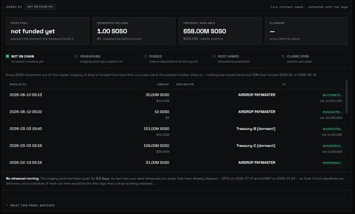Click the ROOT ARMED stage indicator square

click(214, 56)
